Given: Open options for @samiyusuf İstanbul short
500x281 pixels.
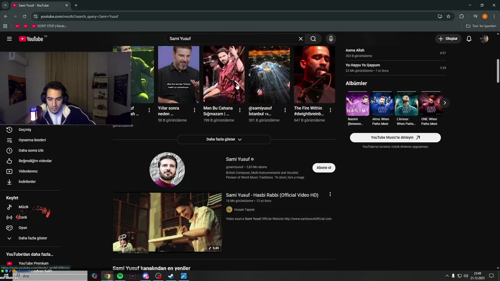Looking at the screenshot, I should tap(285, 110).
